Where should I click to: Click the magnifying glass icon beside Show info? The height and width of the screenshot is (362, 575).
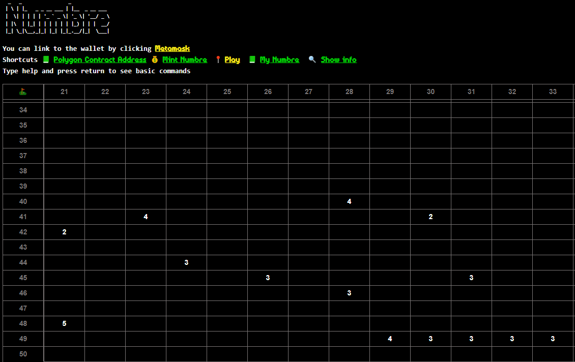click(x=312, y=59)
